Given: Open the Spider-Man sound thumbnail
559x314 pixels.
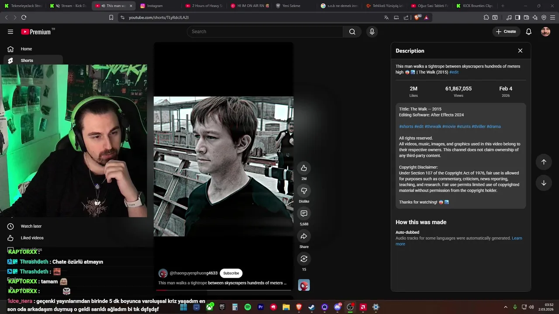Looking at the screenshot, I should (x=304, y=285).
